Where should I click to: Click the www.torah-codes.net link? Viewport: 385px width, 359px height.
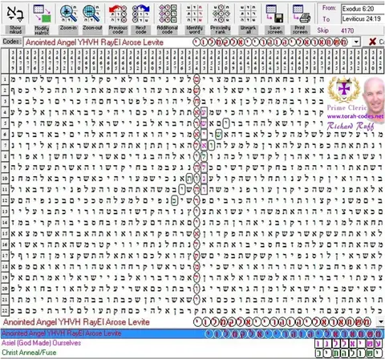355,116
